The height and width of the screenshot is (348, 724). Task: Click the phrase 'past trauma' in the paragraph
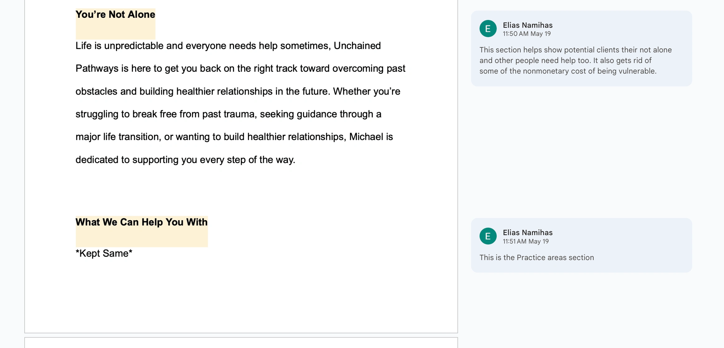pyautogui.click(x=229, y=114)
